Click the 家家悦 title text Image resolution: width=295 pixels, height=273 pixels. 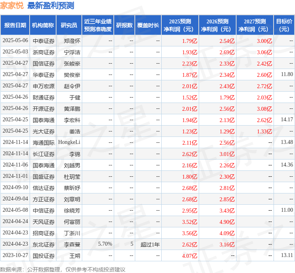click(x=12, y=5)
